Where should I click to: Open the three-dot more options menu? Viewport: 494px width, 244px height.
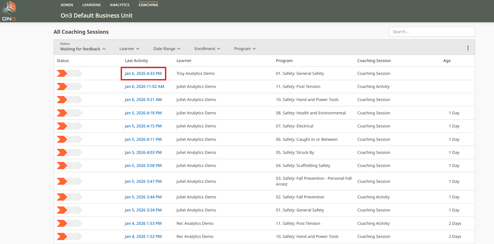pos(468,48)
